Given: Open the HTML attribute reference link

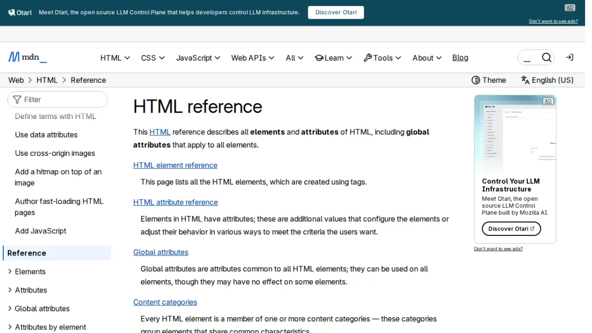Looking at the screenshot, I should [176, 202].
